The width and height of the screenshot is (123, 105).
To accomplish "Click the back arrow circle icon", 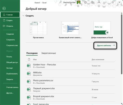I will 4,9.
